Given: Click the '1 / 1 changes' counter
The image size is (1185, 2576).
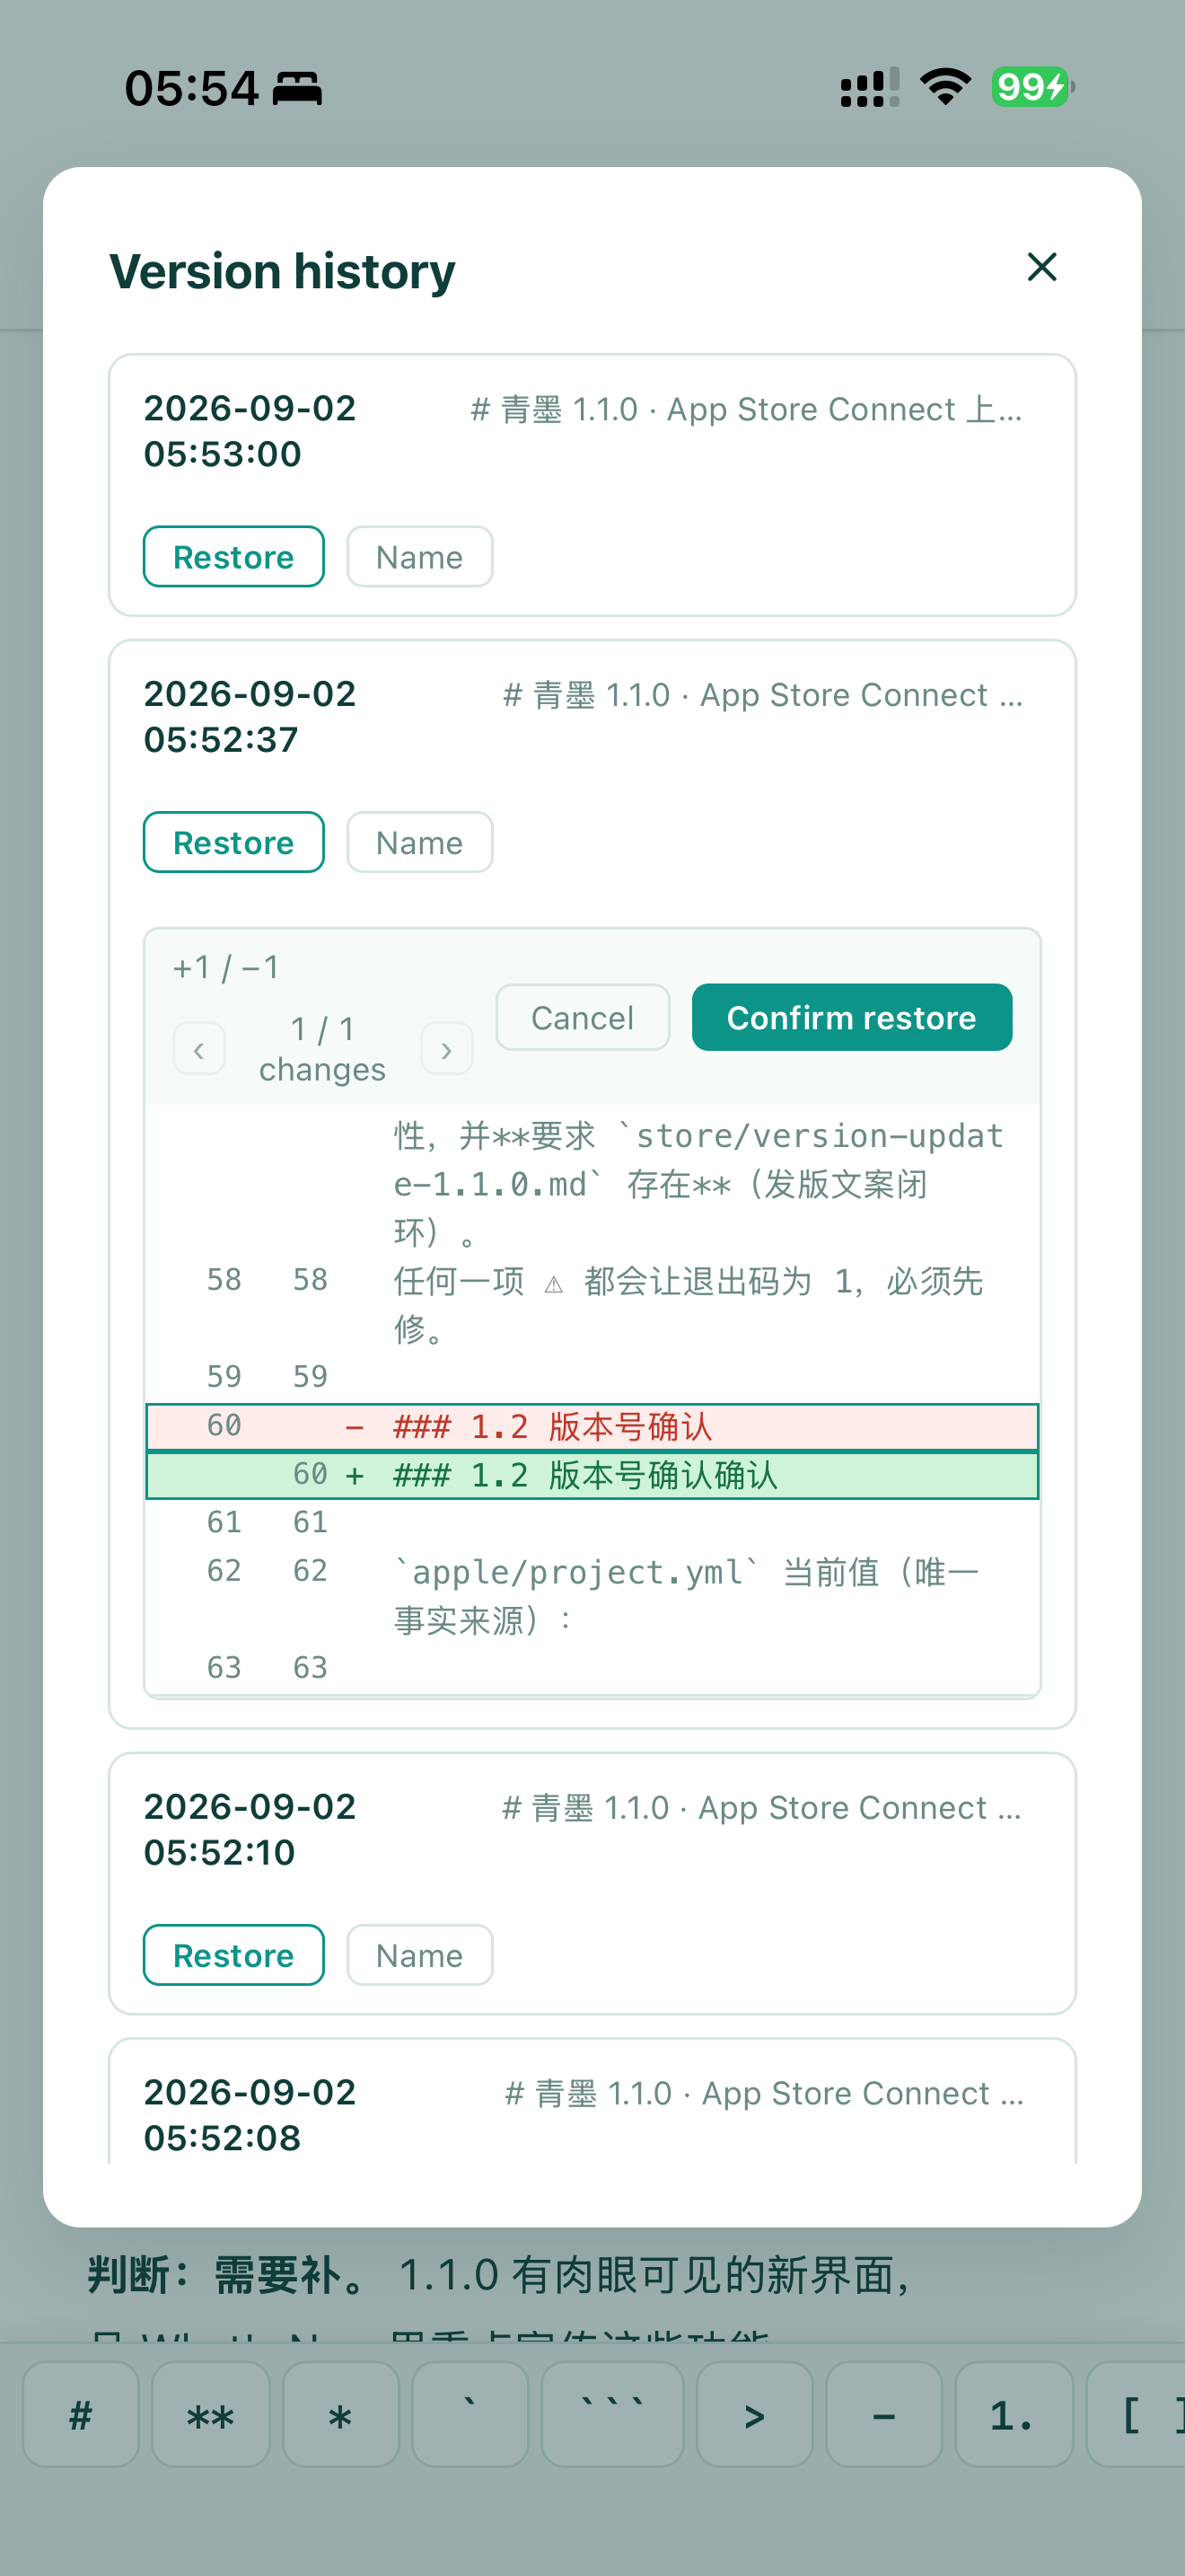Looking at the screenshot, I should coord(321,1049).
